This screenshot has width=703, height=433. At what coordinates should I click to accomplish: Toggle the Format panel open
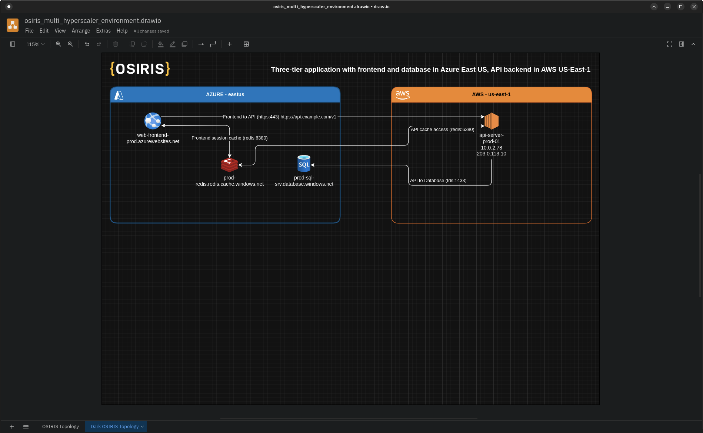point(682,44)
